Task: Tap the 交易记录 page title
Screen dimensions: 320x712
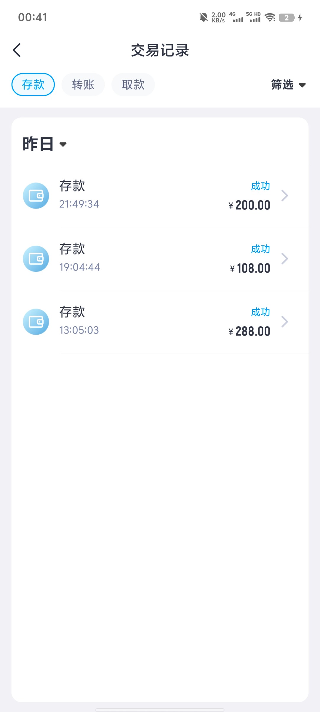Action: tap(160, 50)
